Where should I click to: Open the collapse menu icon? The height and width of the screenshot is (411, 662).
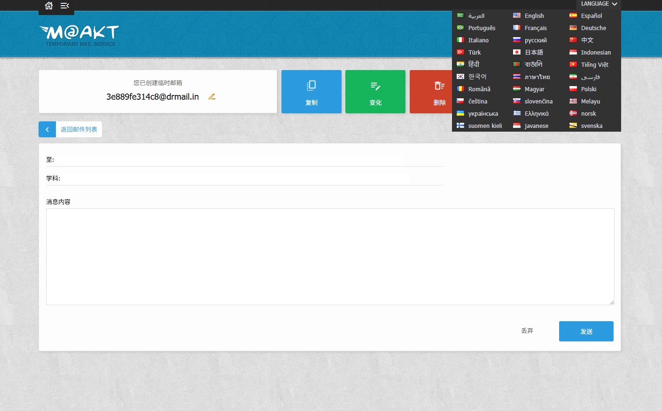click(65, 6)
